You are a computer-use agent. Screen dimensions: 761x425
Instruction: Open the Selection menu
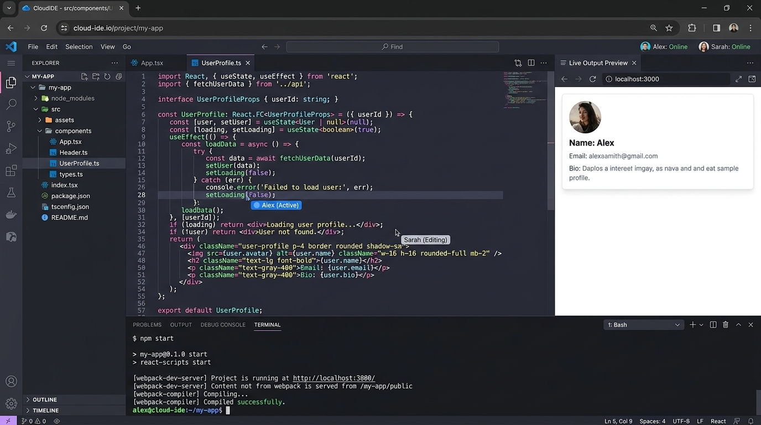(79, 47)
